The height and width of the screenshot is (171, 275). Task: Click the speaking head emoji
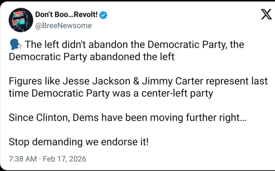(x=15, y=45)
